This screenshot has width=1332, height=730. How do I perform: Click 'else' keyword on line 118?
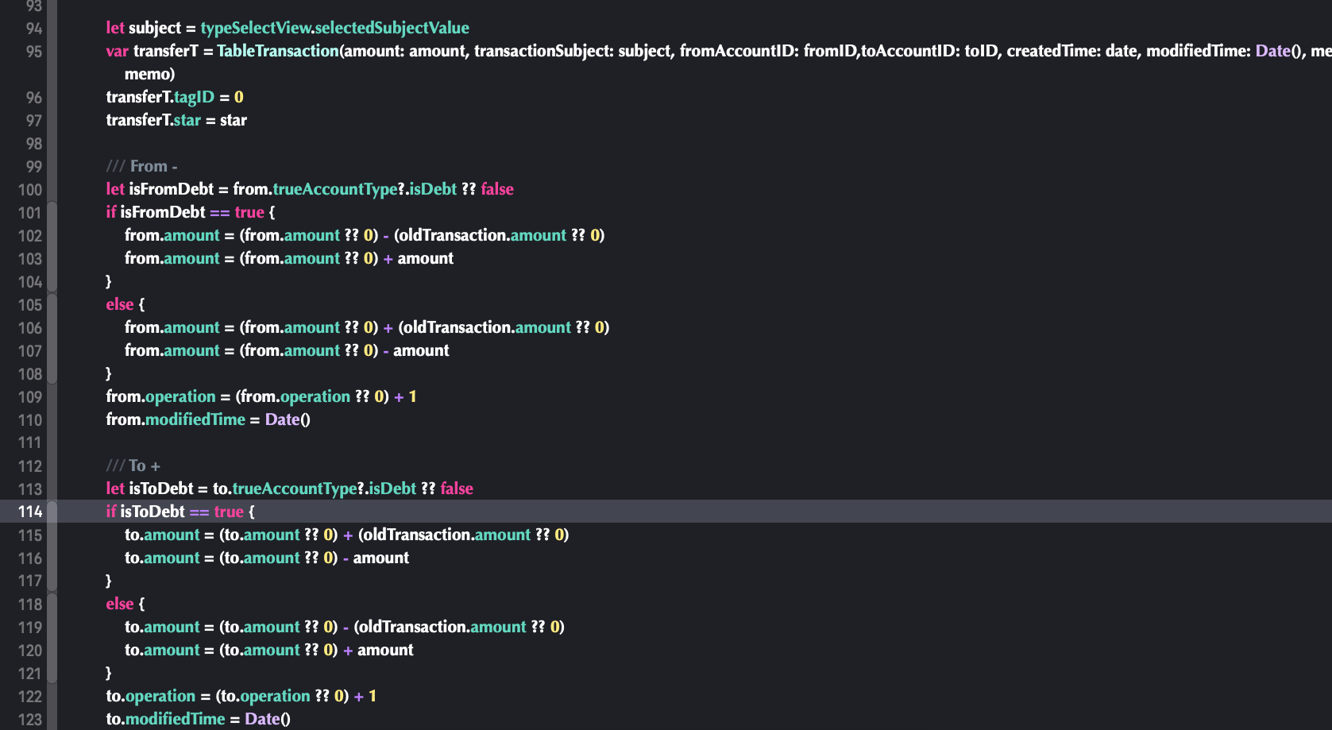pos(120,604)
